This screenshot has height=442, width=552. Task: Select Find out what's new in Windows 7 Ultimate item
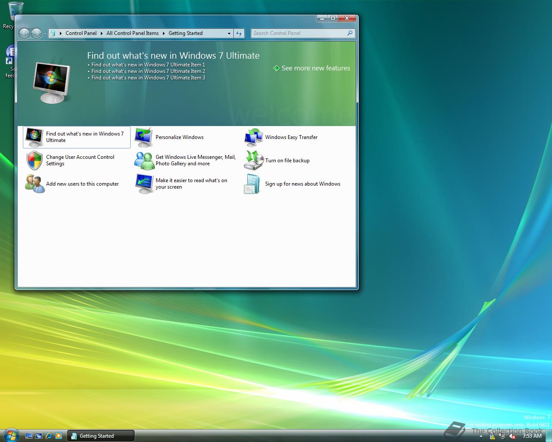coord(77,137)
